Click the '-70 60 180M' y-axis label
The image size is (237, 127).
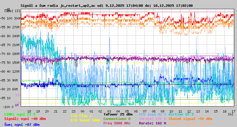[x=10, y=54]
